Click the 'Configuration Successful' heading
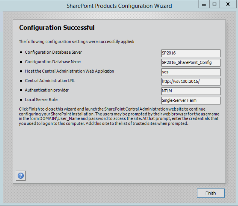Image resolution: width=238 pixels, height=206 pixels. 57,28
